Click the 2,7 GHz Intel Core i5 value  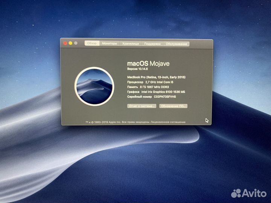coord(159,82)
